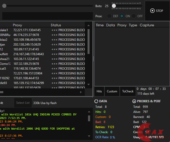This screenshot has height=142, width=170.
Task: Click the Alive proxies count 797
Action: point(145,112)
